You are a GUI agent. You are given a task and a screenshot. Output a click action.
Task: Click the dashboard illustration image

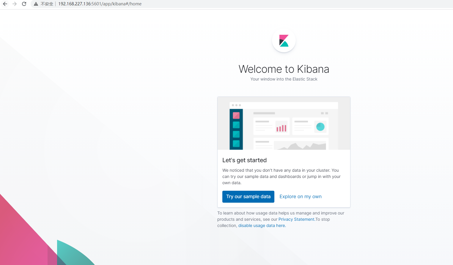coord(284,123)
